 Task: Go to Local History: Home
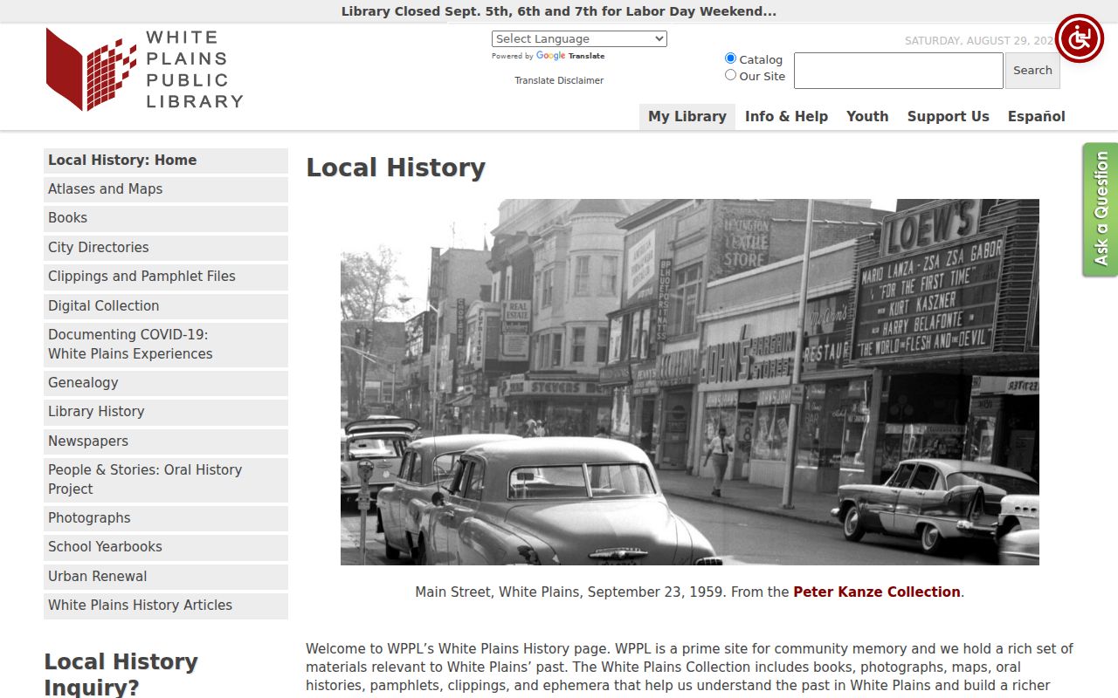[x=166, y=161]
